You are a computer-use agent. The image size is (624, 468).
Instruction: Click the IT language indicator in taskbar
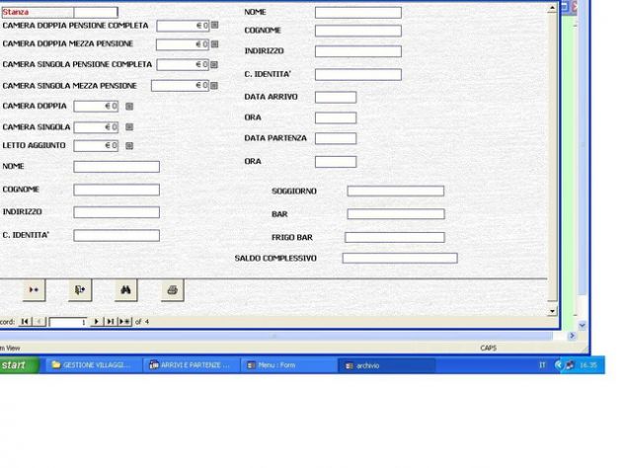coord(542,365)
